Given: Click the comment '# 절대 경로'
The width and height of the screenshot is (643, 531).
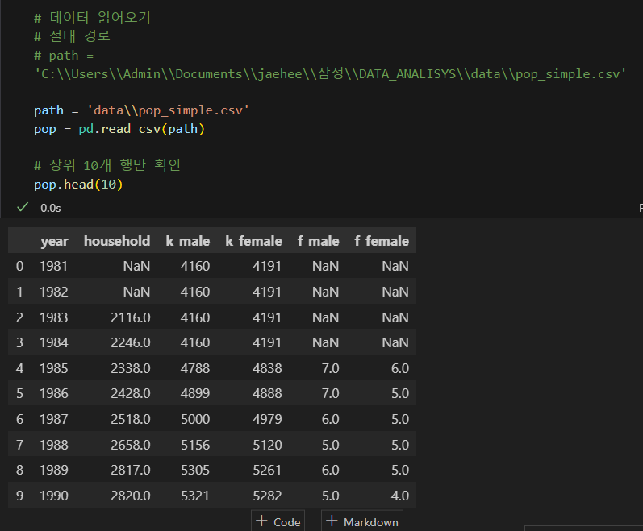Looking at the screenshot, I should click(x=72, y=36).
